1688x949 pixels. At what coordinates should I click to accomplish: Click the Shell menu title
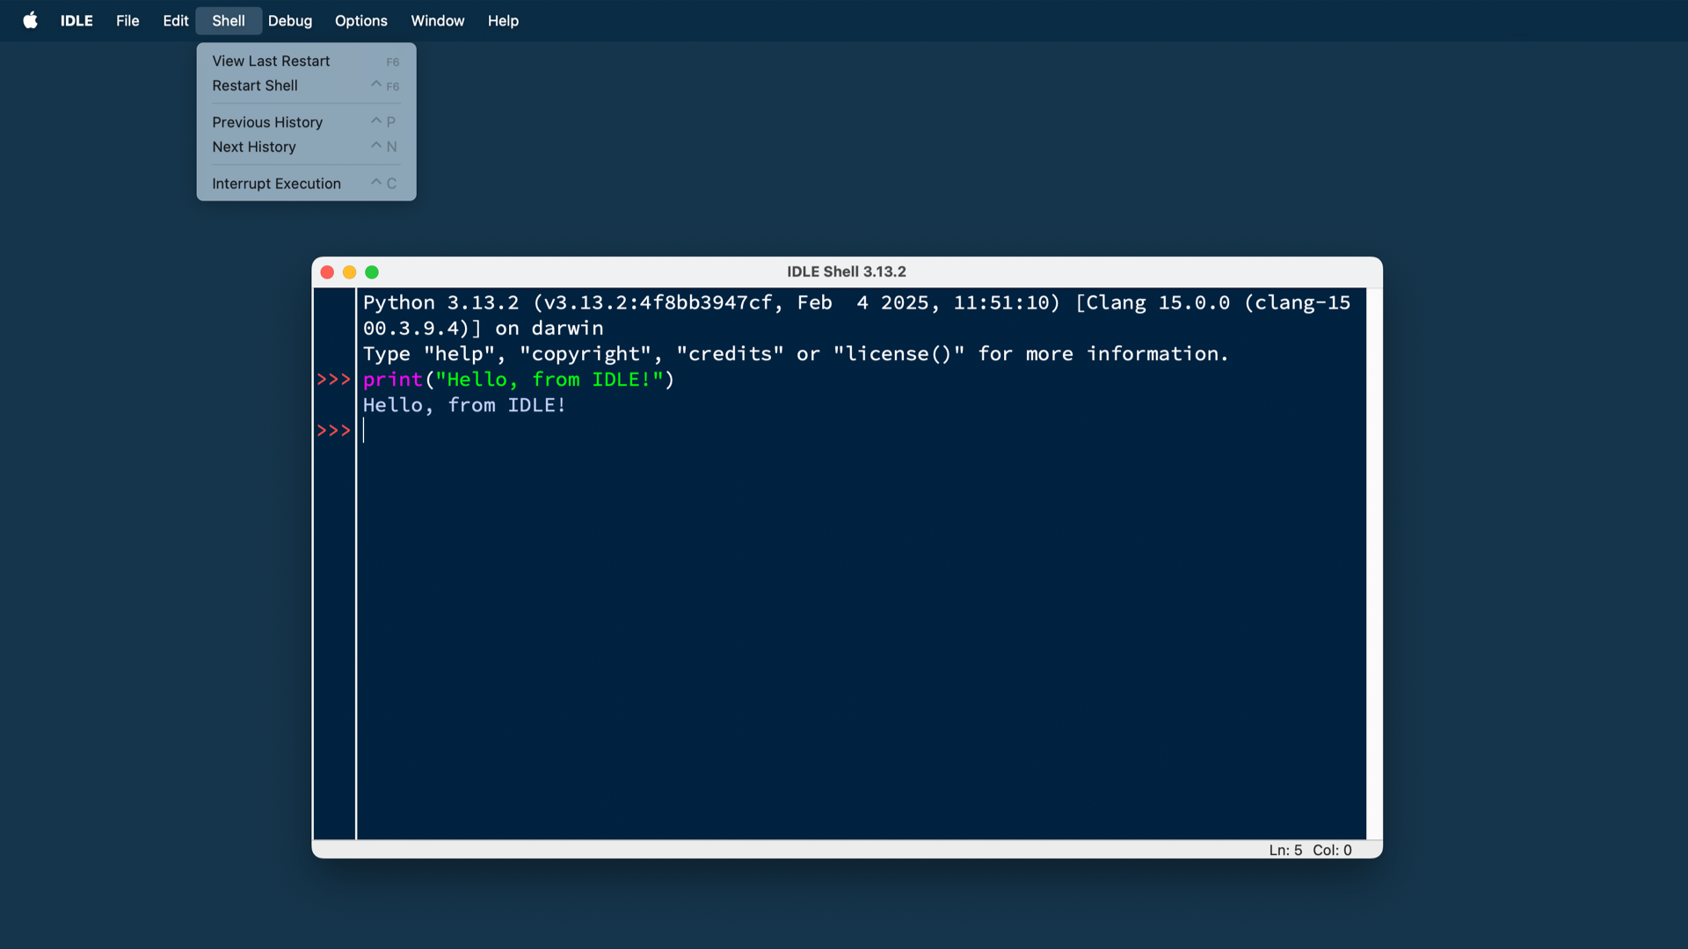[x=228, y=20]
